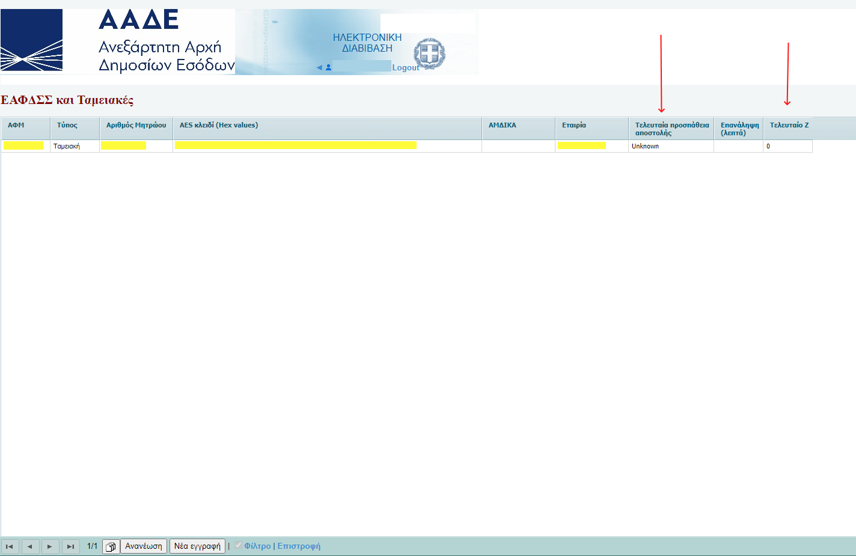This screenshot has width=856, height=556.
Task: Select the Ταμειακή row cell
Action: point(67,146)
